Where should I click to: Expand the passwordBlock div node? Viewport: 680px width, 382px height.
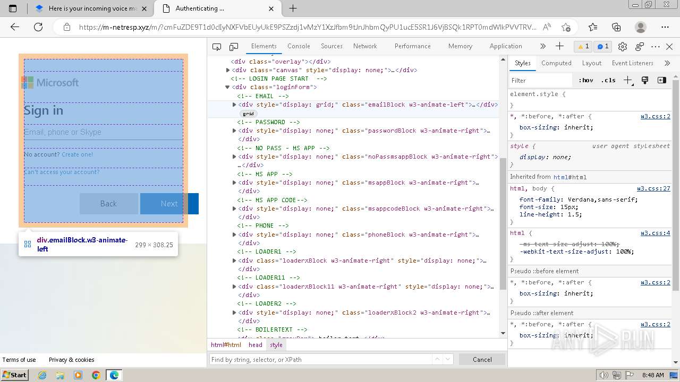pos(234,131)
